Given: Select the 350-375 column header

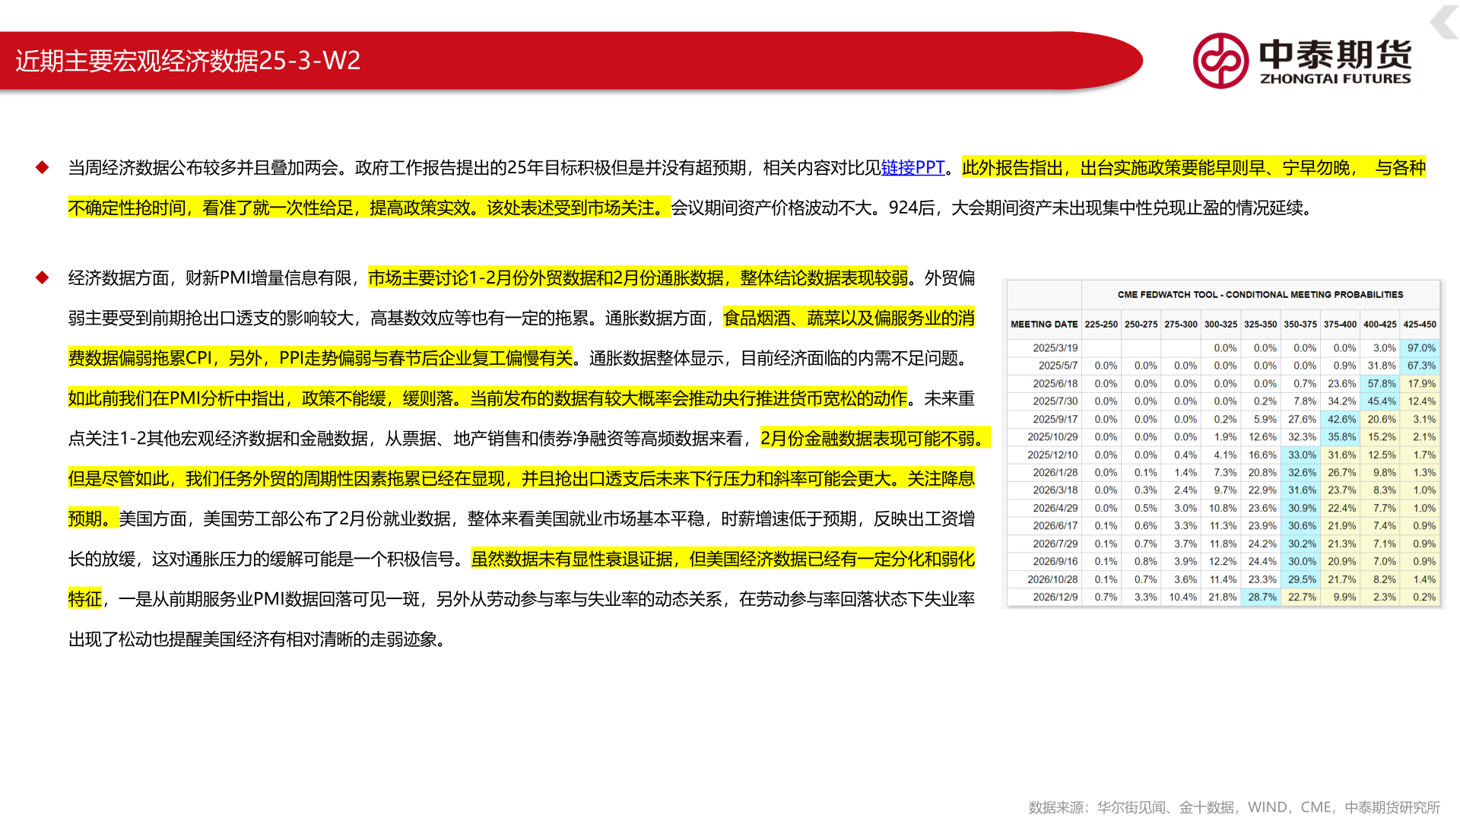Looking at the screenshot, I should click(1300, 324).
